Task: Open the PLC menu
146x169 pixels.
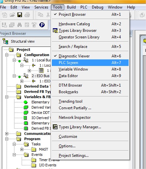Action: click(x=84, y=7)
